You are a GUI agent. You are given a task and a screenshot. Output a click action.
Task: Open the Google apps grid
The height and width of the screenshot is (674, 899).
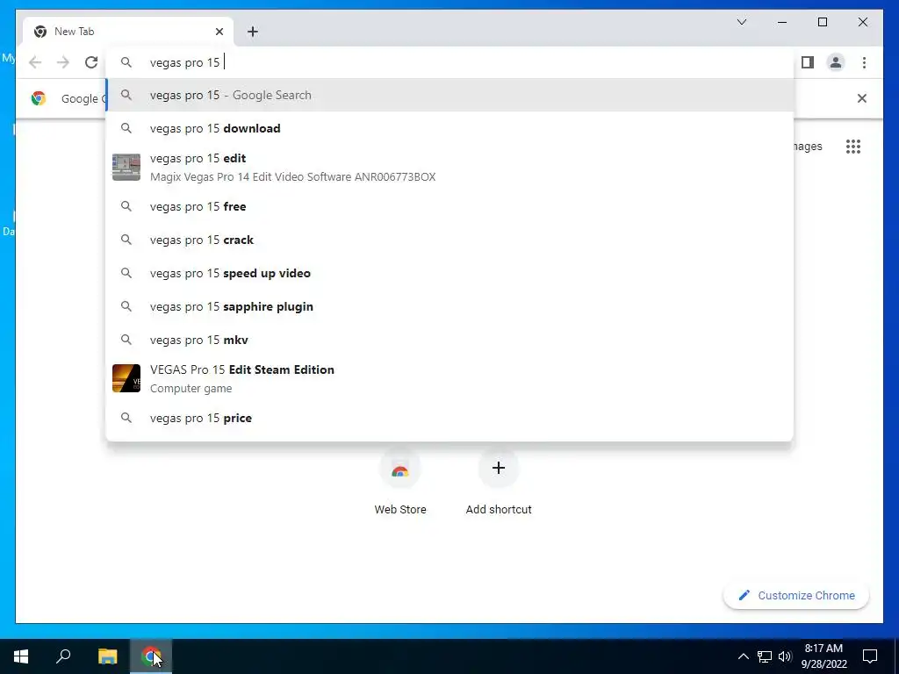pyautogui.click(x=853, y=147)
